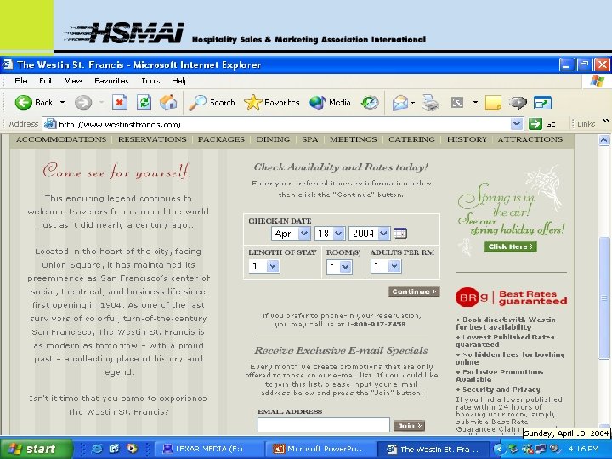Click the Join button
Screen dimensions: 612x459
(x=409, y=426)
